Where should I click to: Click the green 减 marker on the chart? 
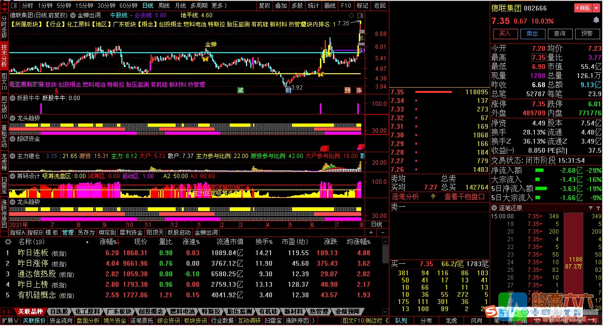click(x=240, y=90)
